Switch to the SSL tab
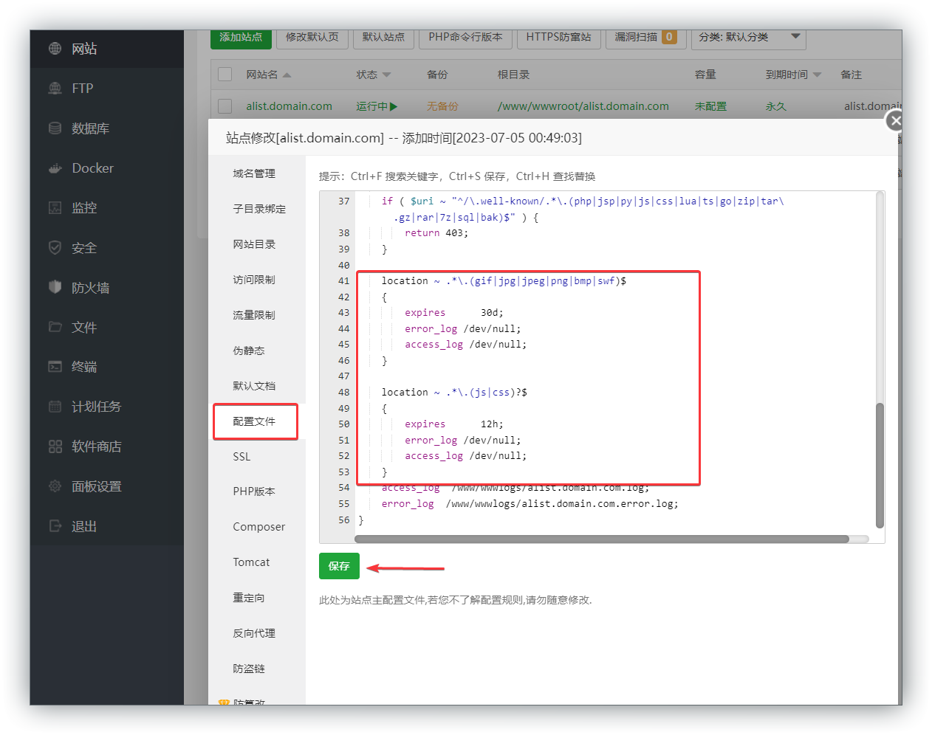 point(241,456)
